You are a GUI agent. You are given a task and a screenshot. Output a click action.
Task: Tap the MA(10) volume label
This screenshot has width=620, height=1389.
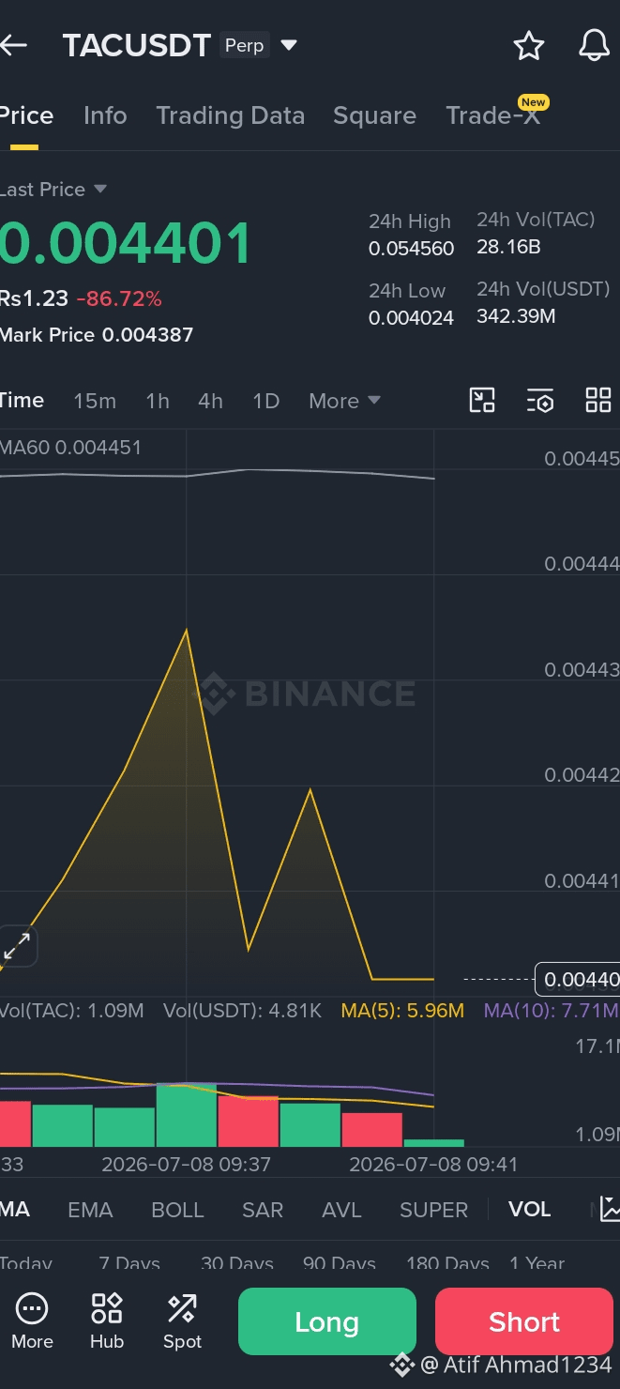pos(551,1011)
